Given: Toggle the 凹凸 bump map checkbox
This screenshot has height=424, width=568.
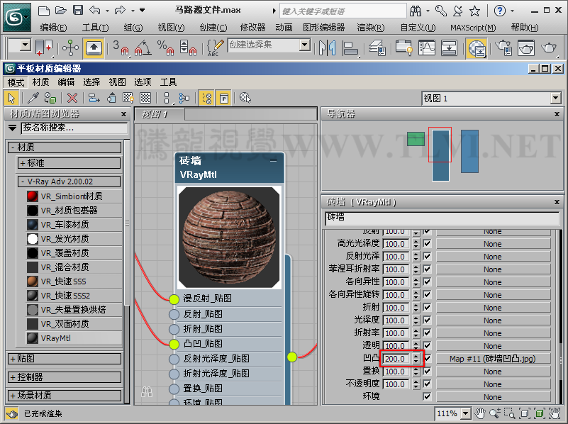Looking at the screenshot, I should click(x=427, y=359).
